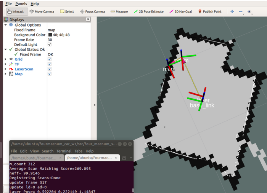Select the Background Color row label
Viewport: 267px width, 193px height.
click(x=30, y=35)
